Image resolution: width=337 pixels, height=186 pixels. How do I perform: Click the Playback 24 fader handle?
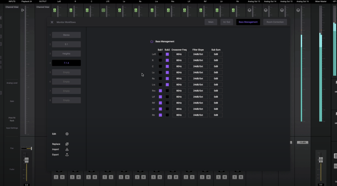click(x=26, y=160)
